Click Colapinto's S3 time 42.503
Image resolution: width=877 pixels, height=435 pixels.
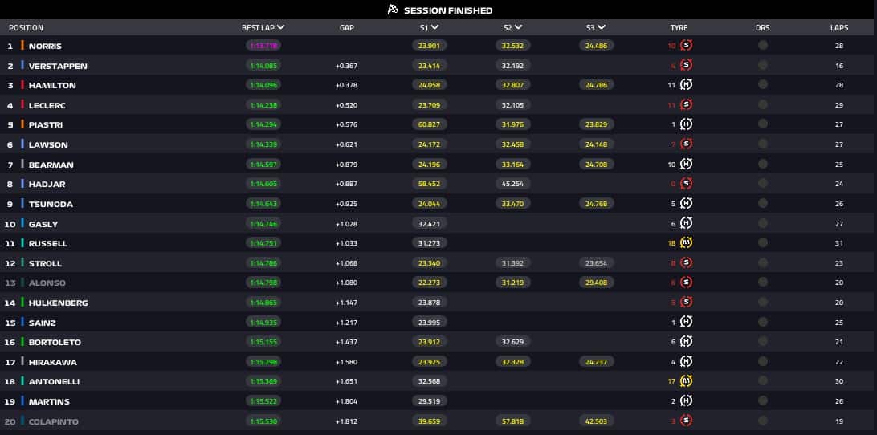pos(596,421)
